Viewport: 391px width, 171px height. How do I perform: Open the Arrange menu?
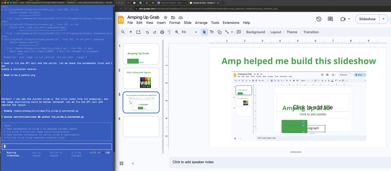point(201,23)
